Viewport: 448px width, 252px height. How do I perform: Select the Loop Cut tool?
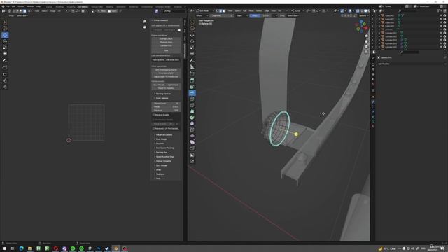(x=192, y=99)
